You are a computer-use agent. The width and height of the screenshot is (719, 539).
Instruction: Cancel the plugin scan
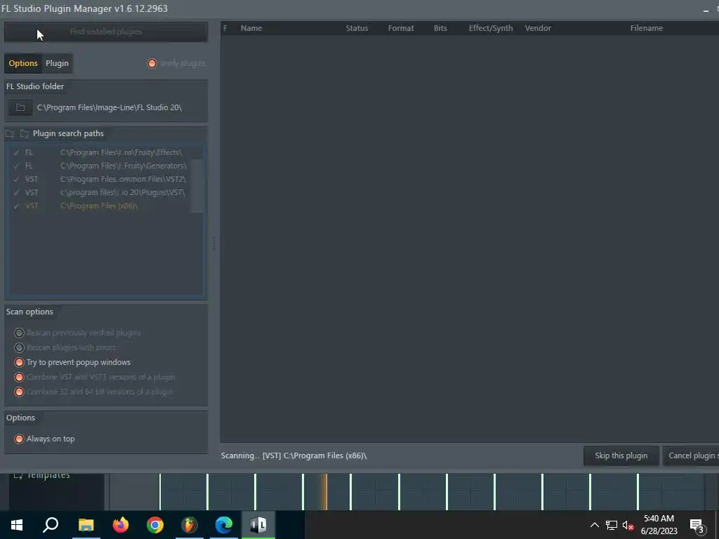(x=691, y=455)
